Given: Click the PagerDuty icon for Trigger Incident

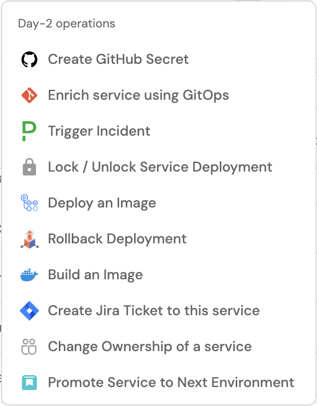Looking at the screenshot, I should pyautogui.click(x=29, y=131).
